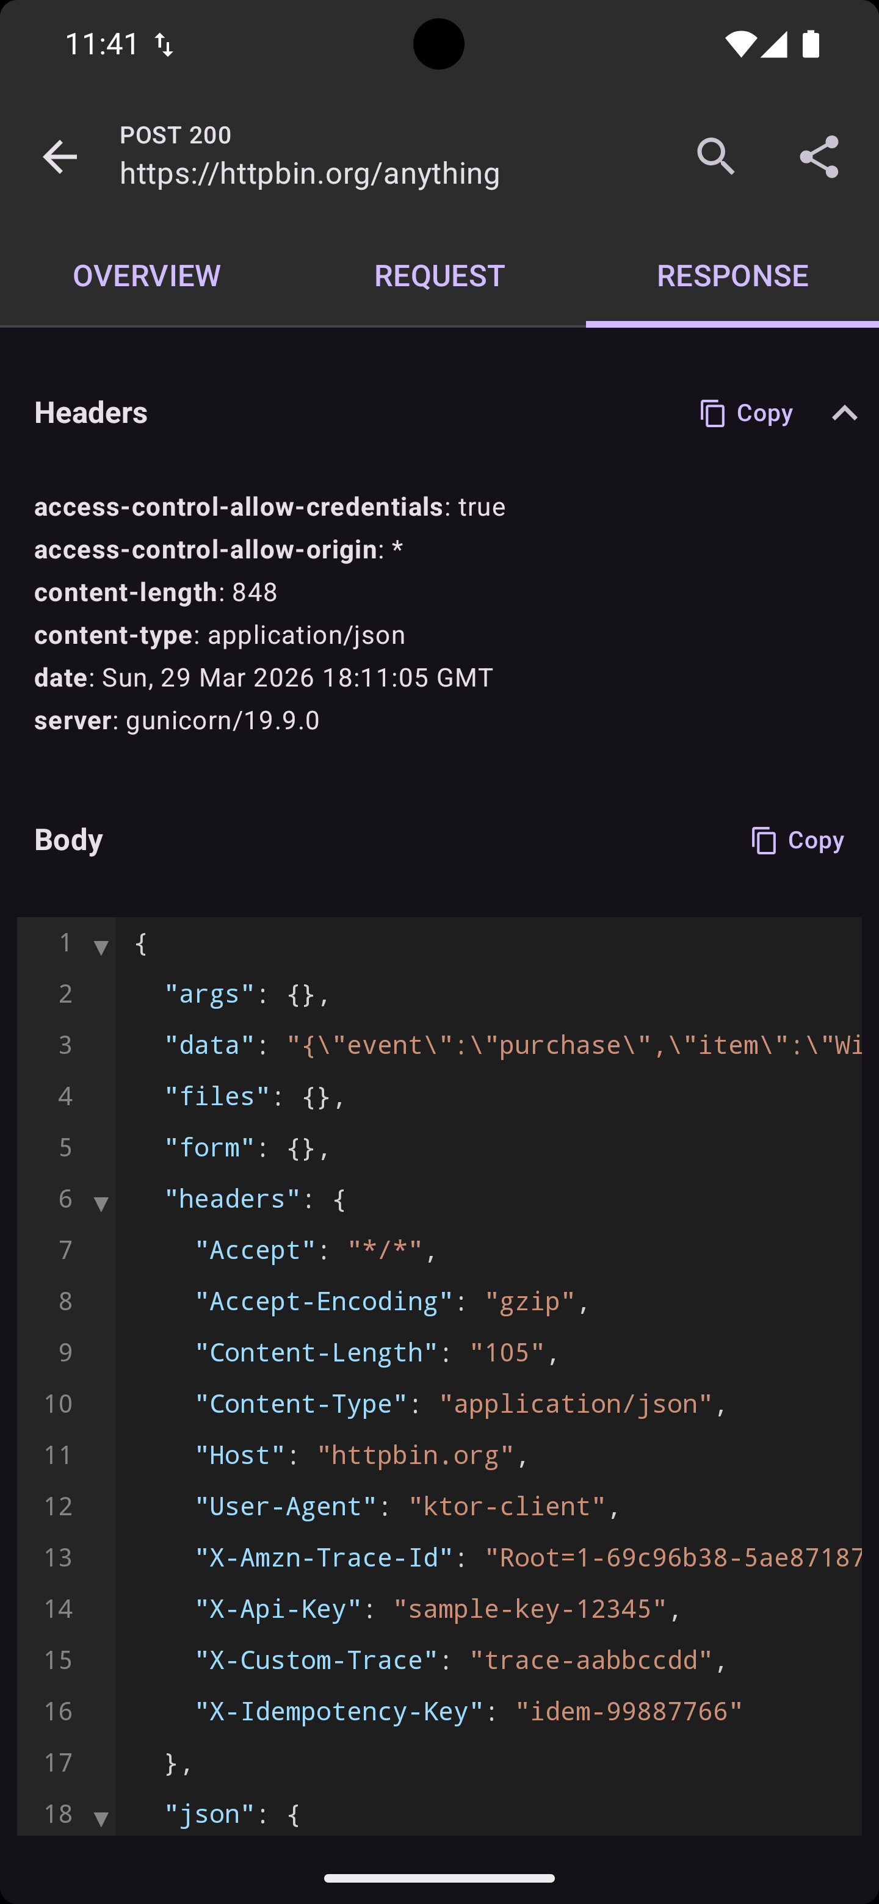Collapse the "headers" object on line 6

101,1204
